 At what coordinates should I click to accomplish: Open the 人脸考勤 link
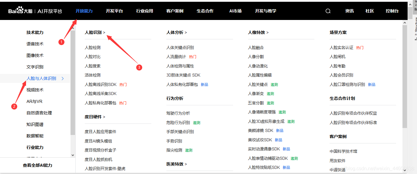point(337,66)
